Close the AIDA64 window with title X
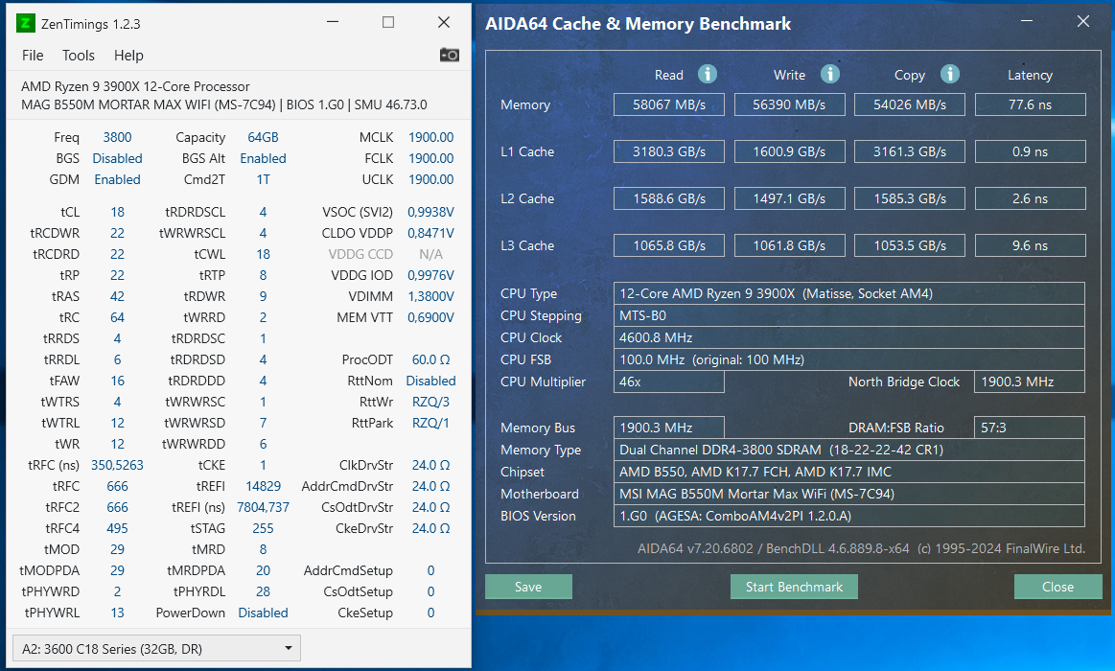Image resolution: width=1115 pixels, height=671 pixels. coord(1083,21)
